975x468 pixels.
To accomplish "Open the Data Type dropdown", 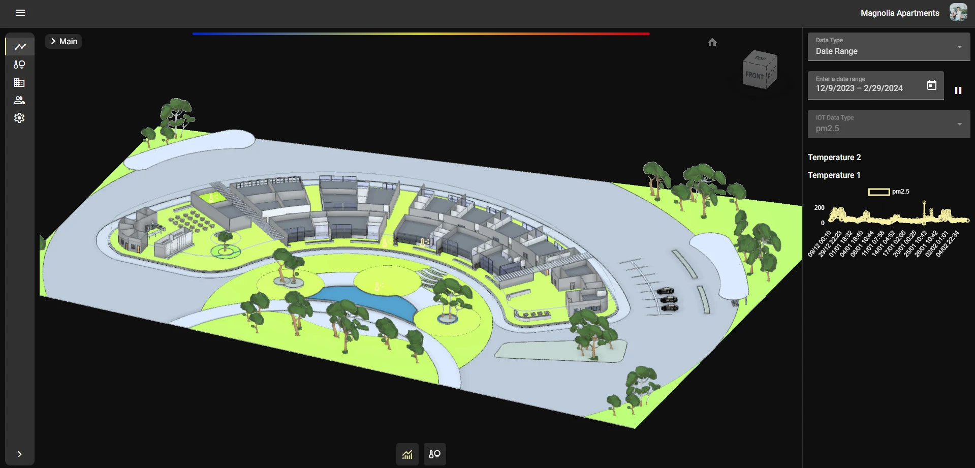I will coord(889,47).
